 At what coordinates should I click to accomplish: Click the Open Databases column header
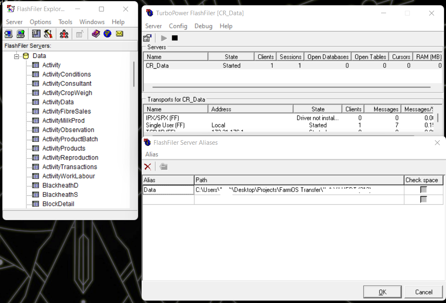(x=328, y=57)
